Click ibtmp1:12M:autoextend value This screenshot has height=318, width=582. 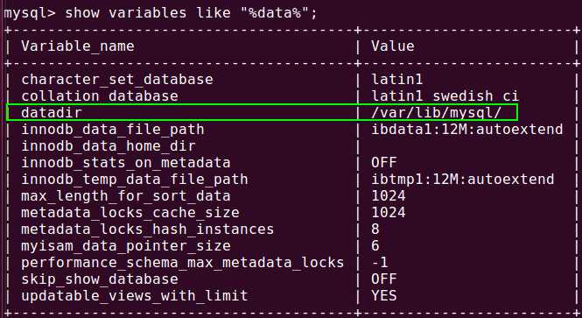pyautogui.click(x=462, y=180)
